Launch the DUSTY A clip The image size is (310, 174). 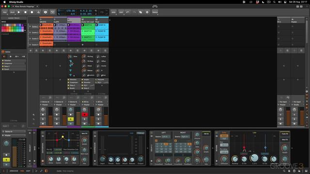[83, 25]
